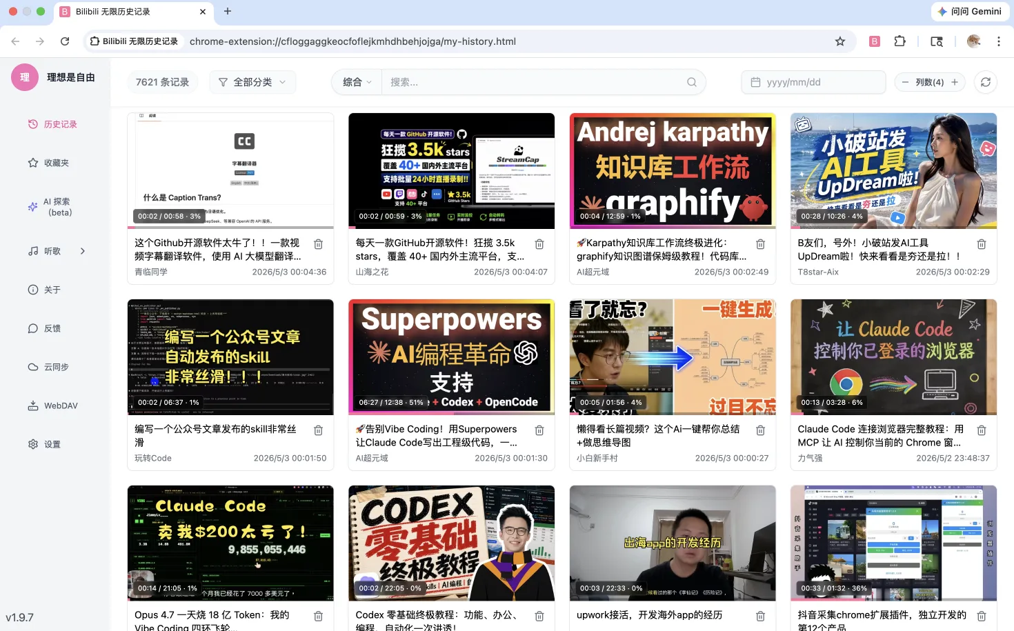
Task: Open Chrome extensions puzzle icon
Action: (899, 41)
